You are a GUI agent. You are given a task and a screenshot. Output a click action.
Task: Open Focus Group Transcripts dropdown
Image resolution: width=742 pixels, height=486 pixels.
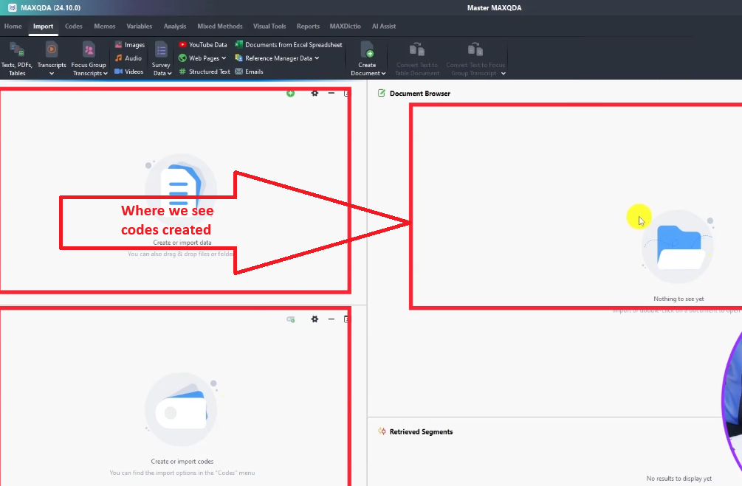coord(106,73)
